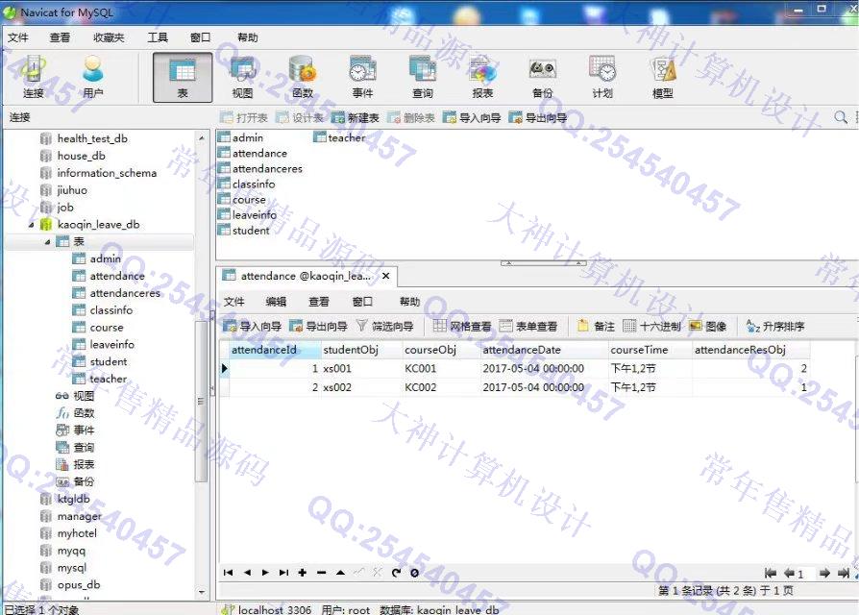The width and height of the screenshot is (859, 615).
Task: Click the 图像 image button
Action: 708,327
